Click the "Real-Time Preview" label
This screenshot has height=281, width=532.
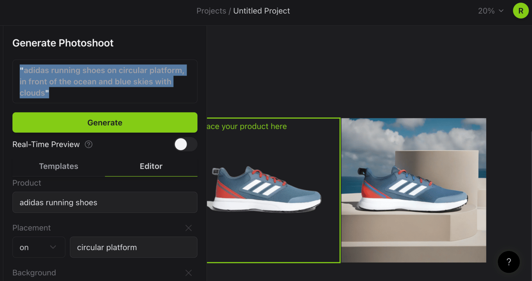point(46,144)
